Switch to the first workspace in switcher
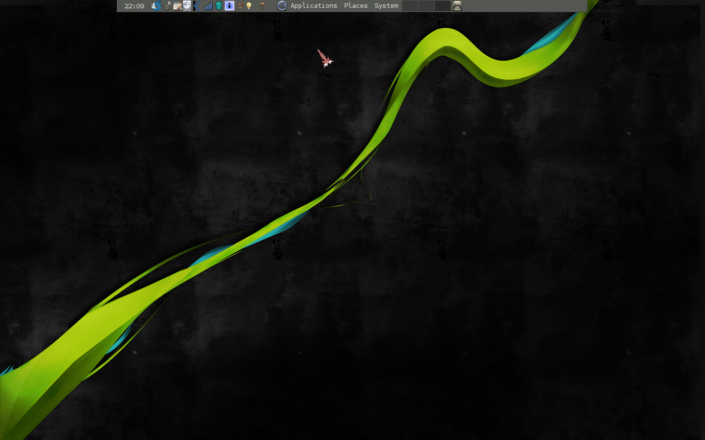Screen dimensions: 705x440 point(410,6)
